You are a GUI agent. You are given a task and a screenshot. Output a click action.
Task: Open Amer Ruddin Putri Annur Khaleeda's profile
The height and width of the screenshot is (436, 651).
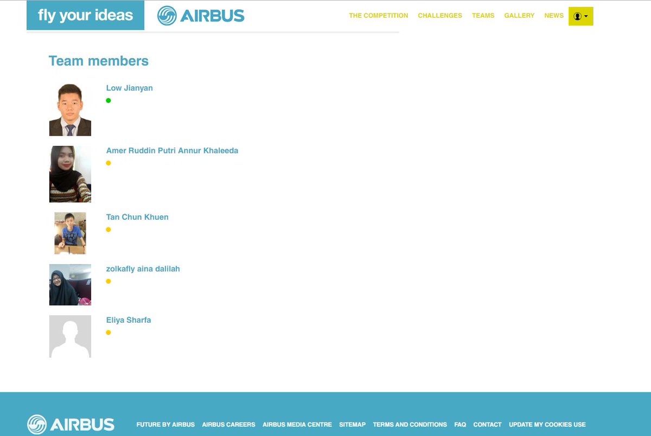click(x=172, y=150)
